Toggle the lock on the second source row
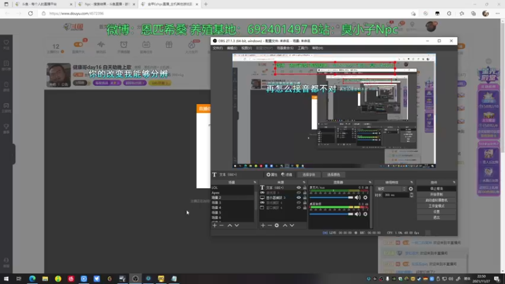The width and height of the screenshot is (505, 284). coord(305,192)
